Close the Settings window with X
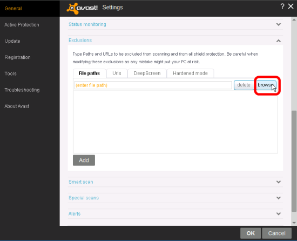Viewport: 297px width, 241px height. (x=291, y=6)
